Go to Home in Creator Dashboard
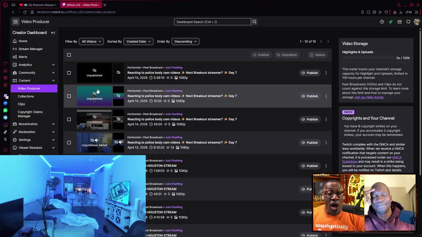Image resolution: width=422 pixels, height=237 pixels. click(x=34, y=41)
